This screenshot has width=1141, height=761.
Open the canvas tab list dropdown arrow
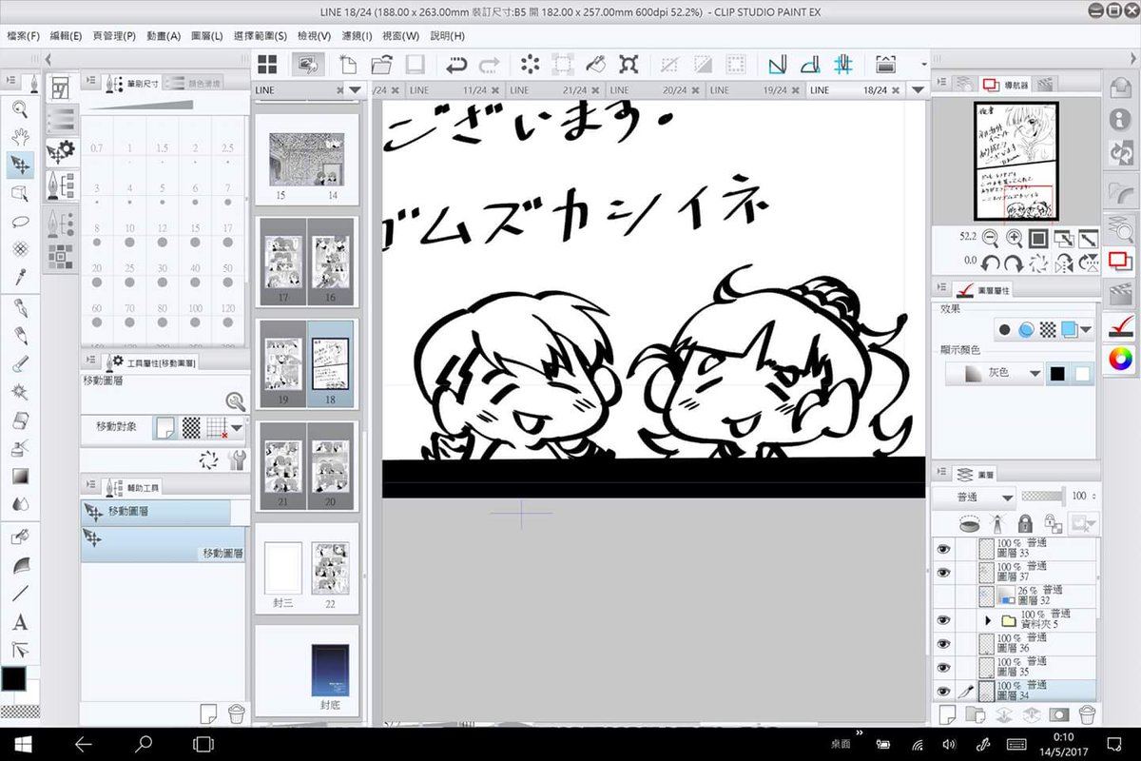click(x=918, y=89)
